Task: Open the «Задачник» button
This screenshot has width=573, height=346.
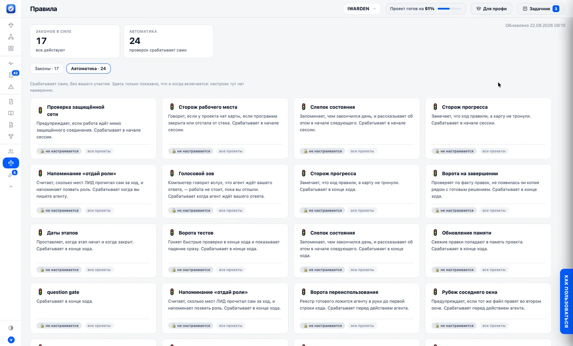Action: point(541,9)
